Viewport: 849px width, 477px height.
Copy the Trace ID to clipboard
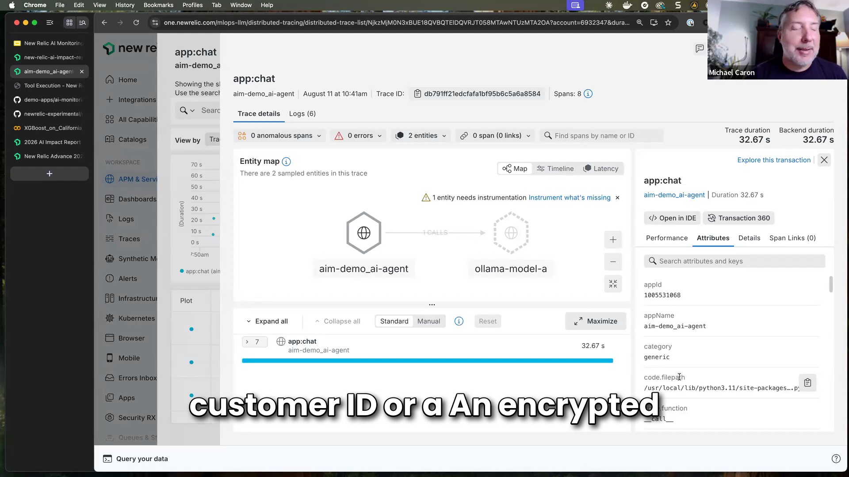pyautogui.click(x=417, y=94)
